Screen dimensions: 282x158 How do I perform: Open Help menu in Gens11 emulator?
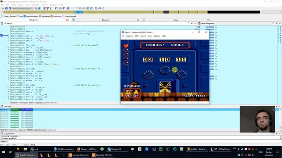coord(163,36)
